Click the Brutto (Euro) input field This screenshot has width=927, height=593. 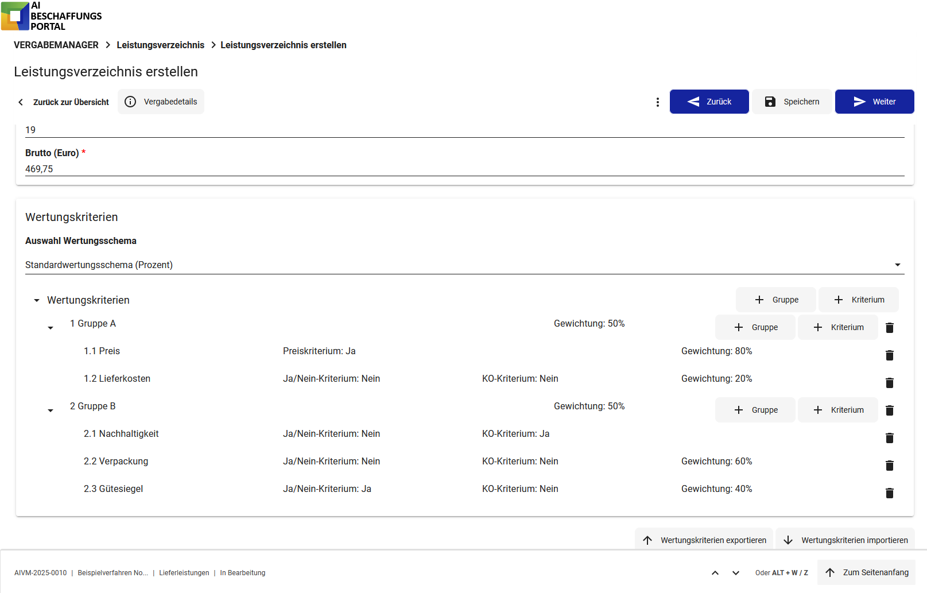tap(464, 169)
